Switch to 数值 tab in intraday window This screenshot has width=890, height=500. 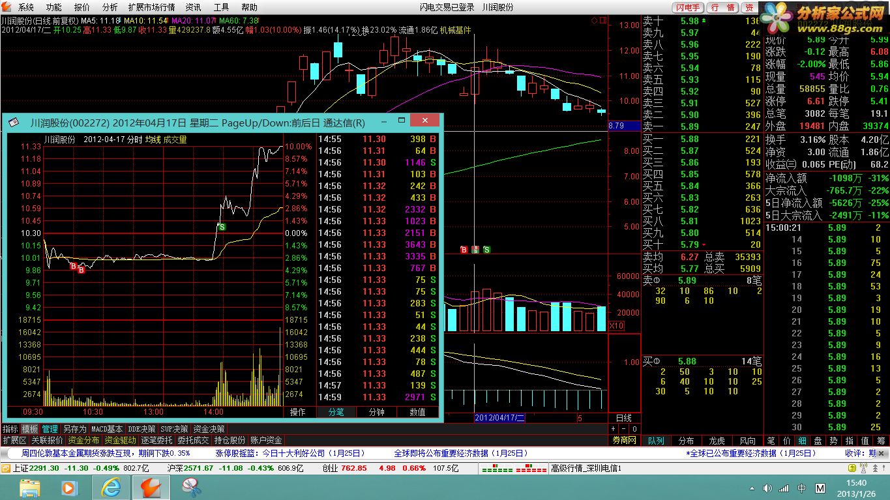point(417,412)
